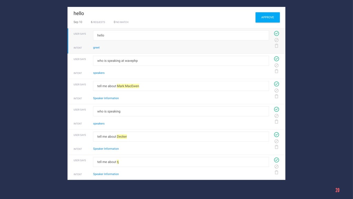Click the 'hello' user says input field
353x199 pixels.
tap(181, 36)
